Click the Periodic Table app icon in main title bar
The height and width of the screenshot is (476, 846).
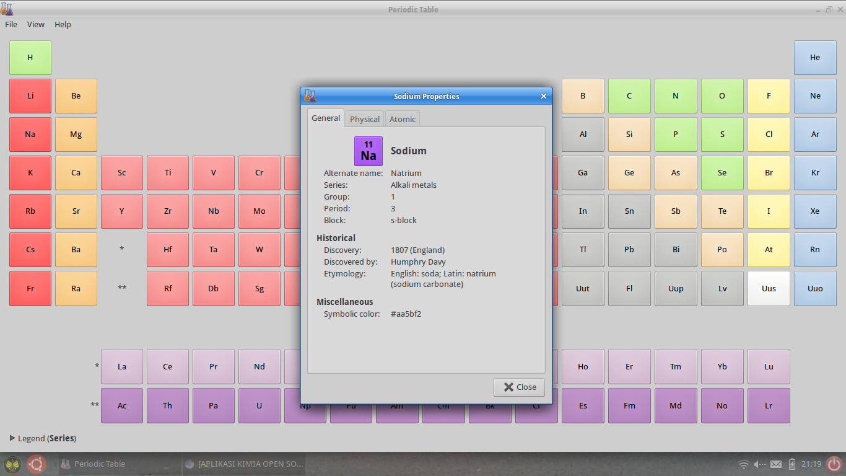[7, 9]
